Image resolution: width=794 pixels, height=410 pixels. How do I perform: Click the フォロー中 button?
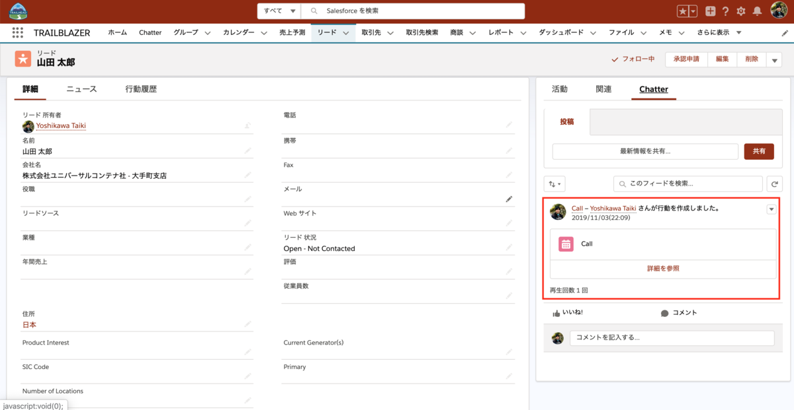tap(633, 59)
